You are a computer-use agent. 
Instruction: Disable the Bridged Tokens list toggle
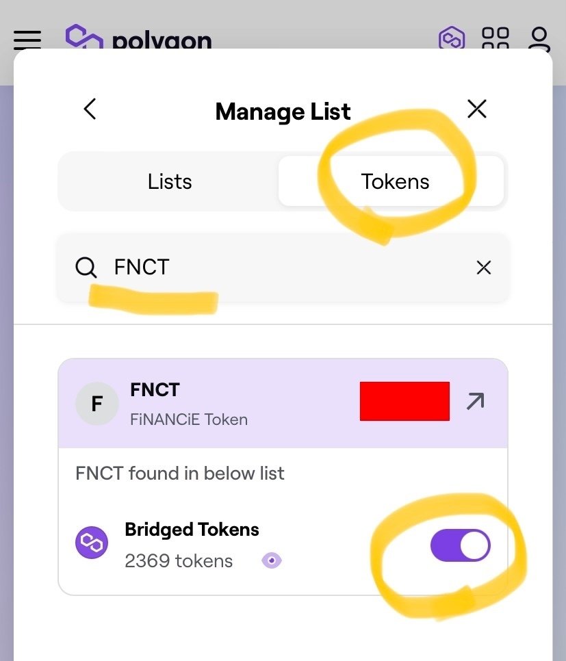point(460,545)
